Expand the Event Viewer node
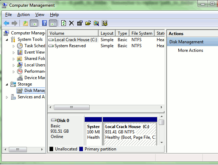 click(13, 53)
